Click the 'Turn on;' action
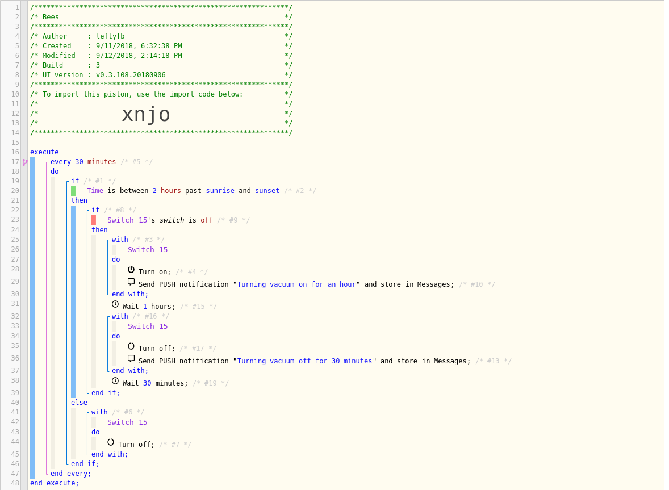Image resolution: width=669 pixels, height=490 pixels. click(x=154, y=271)
